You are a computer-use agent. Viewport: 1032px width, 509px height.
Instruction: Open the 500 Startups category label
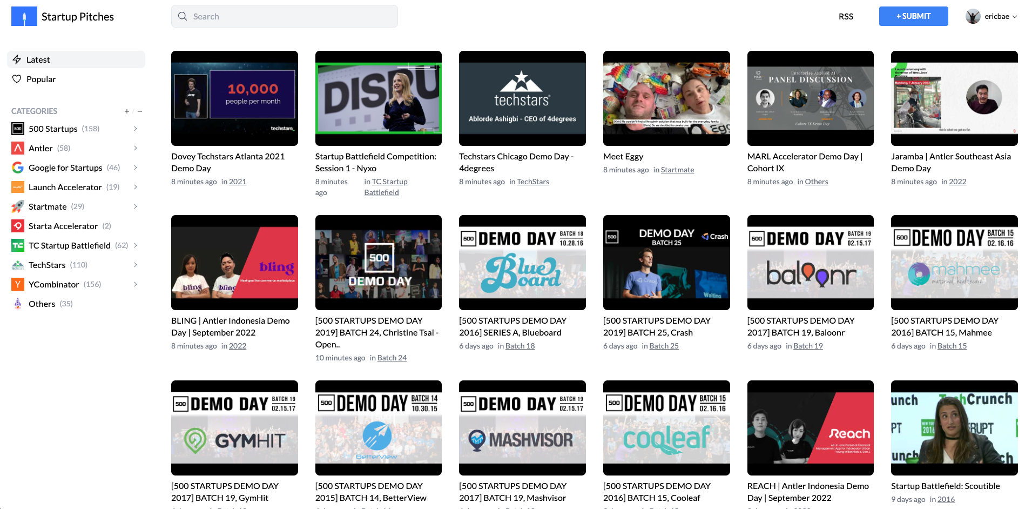tap(53, 129)
